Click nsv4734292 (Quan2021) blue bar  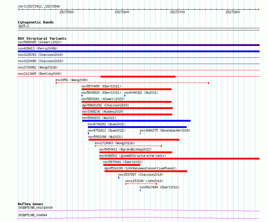click(x=137, y=127)
